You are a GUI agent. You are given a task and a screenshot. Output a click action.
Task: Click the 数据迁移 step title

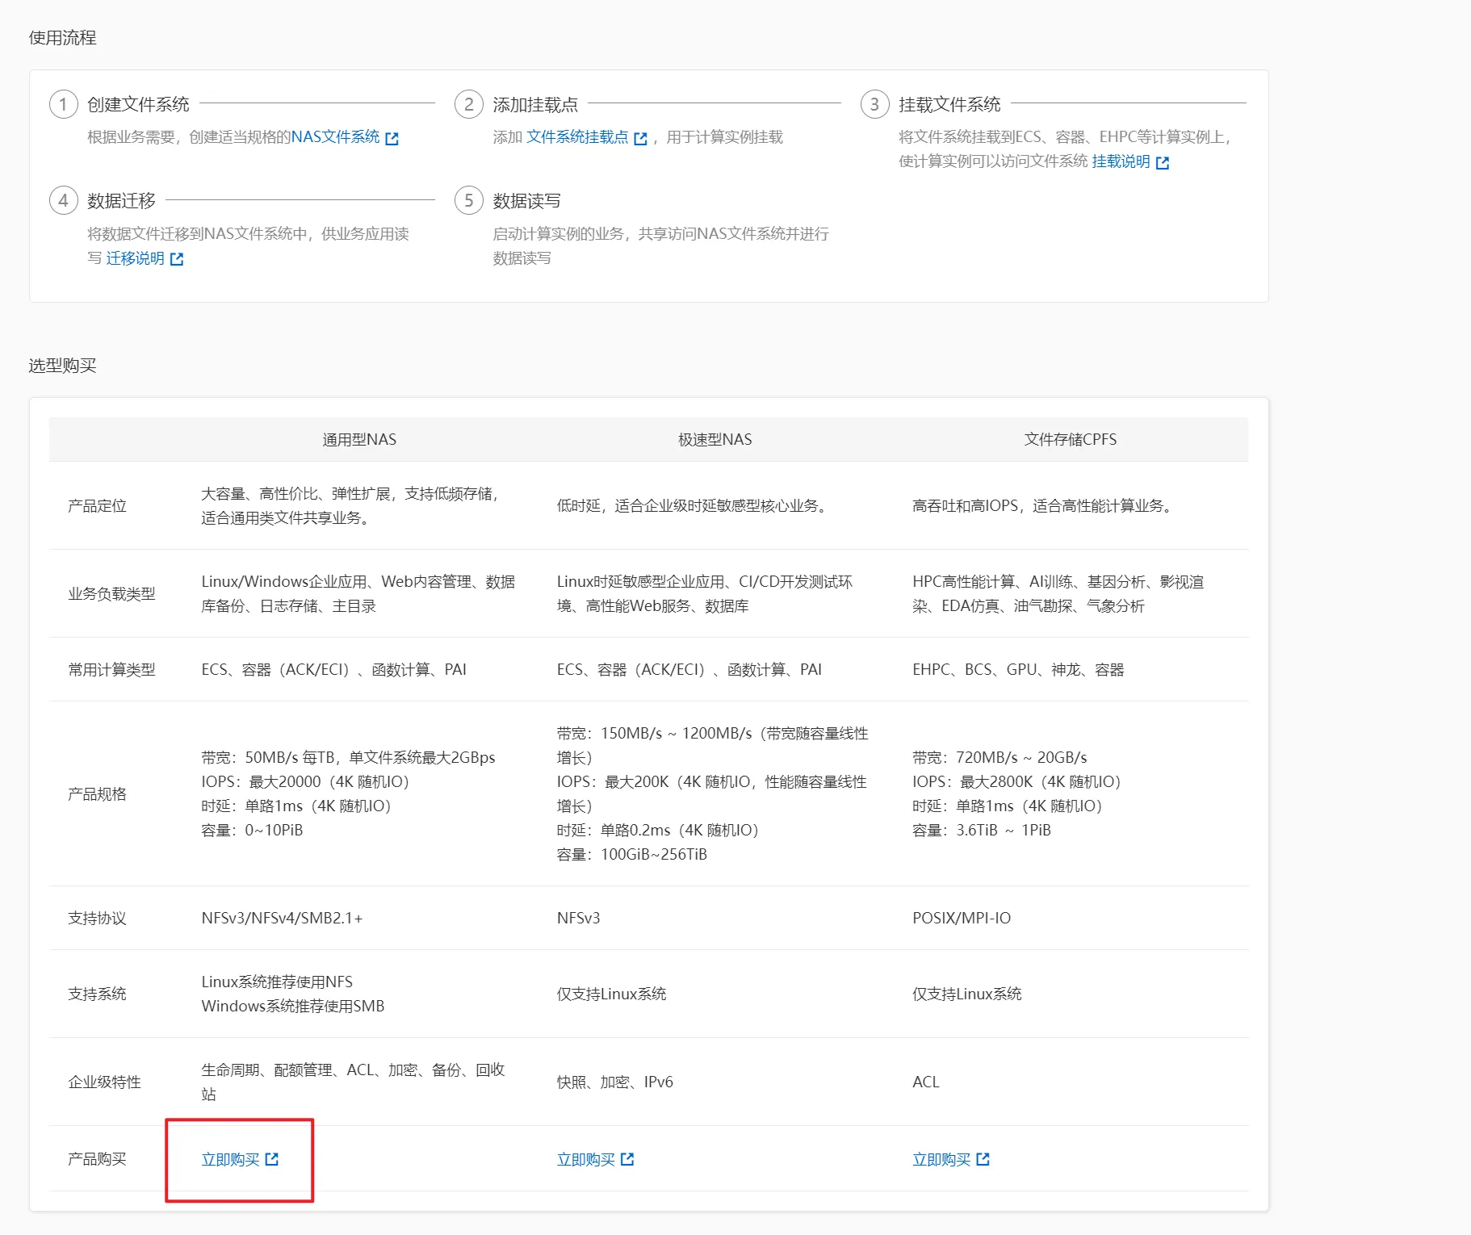pos(121,200)
